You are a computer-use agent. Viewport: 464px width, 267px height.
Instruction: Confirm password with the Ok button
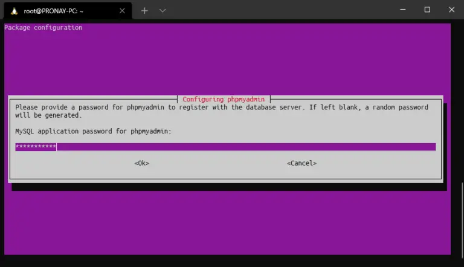click(142, 163)
